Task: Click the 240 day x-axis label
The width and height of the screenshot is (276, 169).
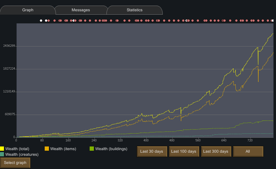Action: 94,141
